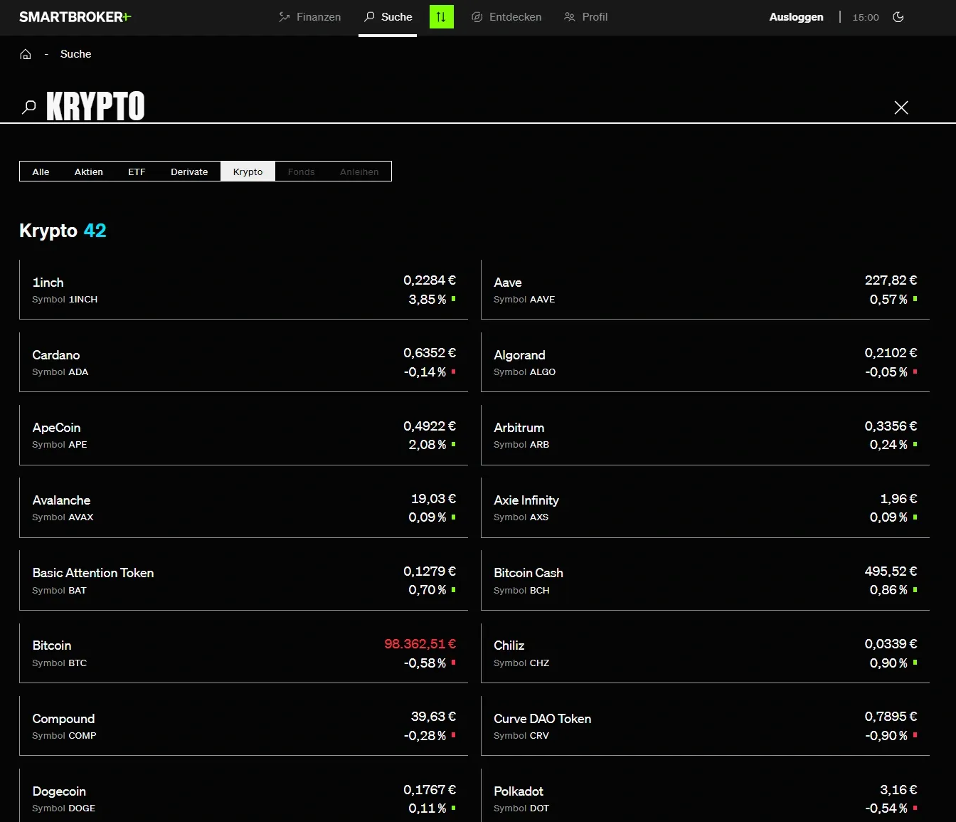Go to home via house icon
Screen dimensions: 956x822
coord(26,54)
